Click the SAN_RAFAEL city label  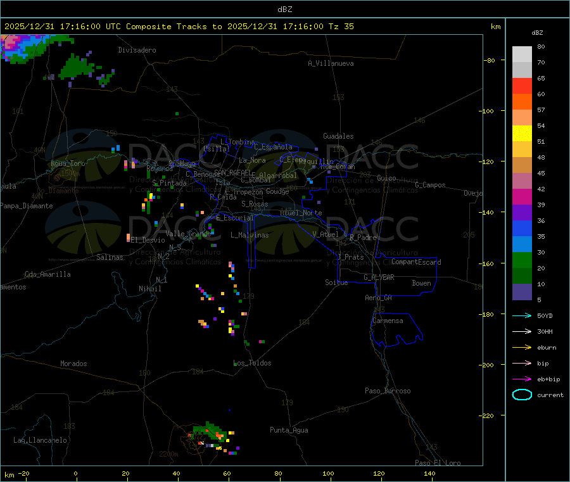pos(232,173)
